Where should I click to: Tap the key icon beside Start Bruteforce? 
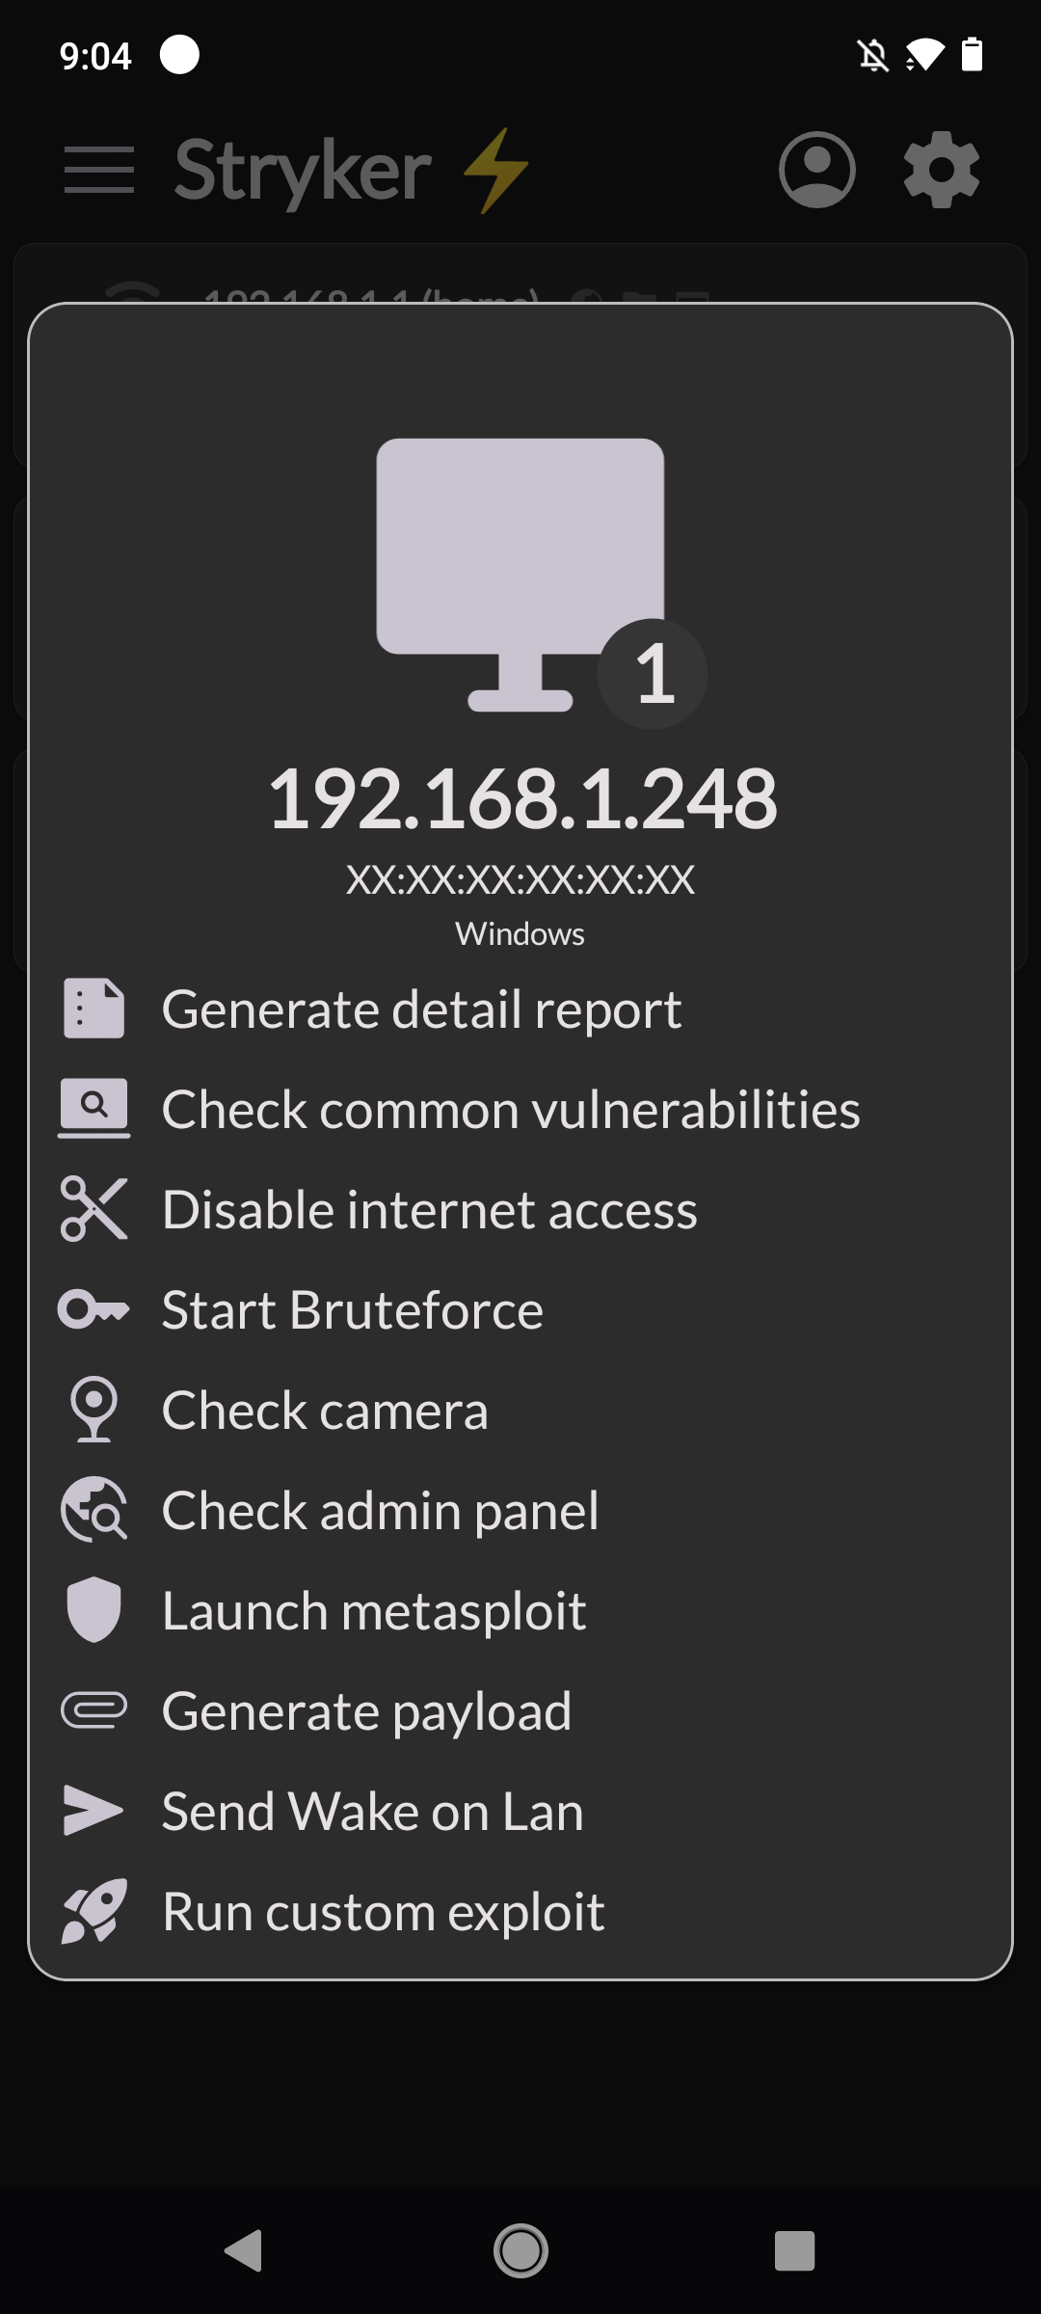(x=93, y=1309)
